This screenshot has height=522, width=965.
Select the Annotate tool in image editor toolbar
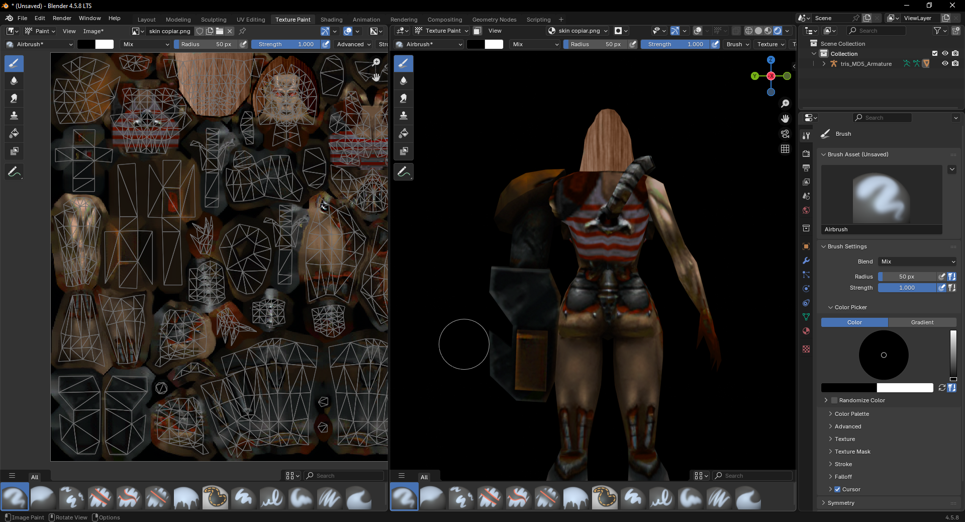coord(14,172)
